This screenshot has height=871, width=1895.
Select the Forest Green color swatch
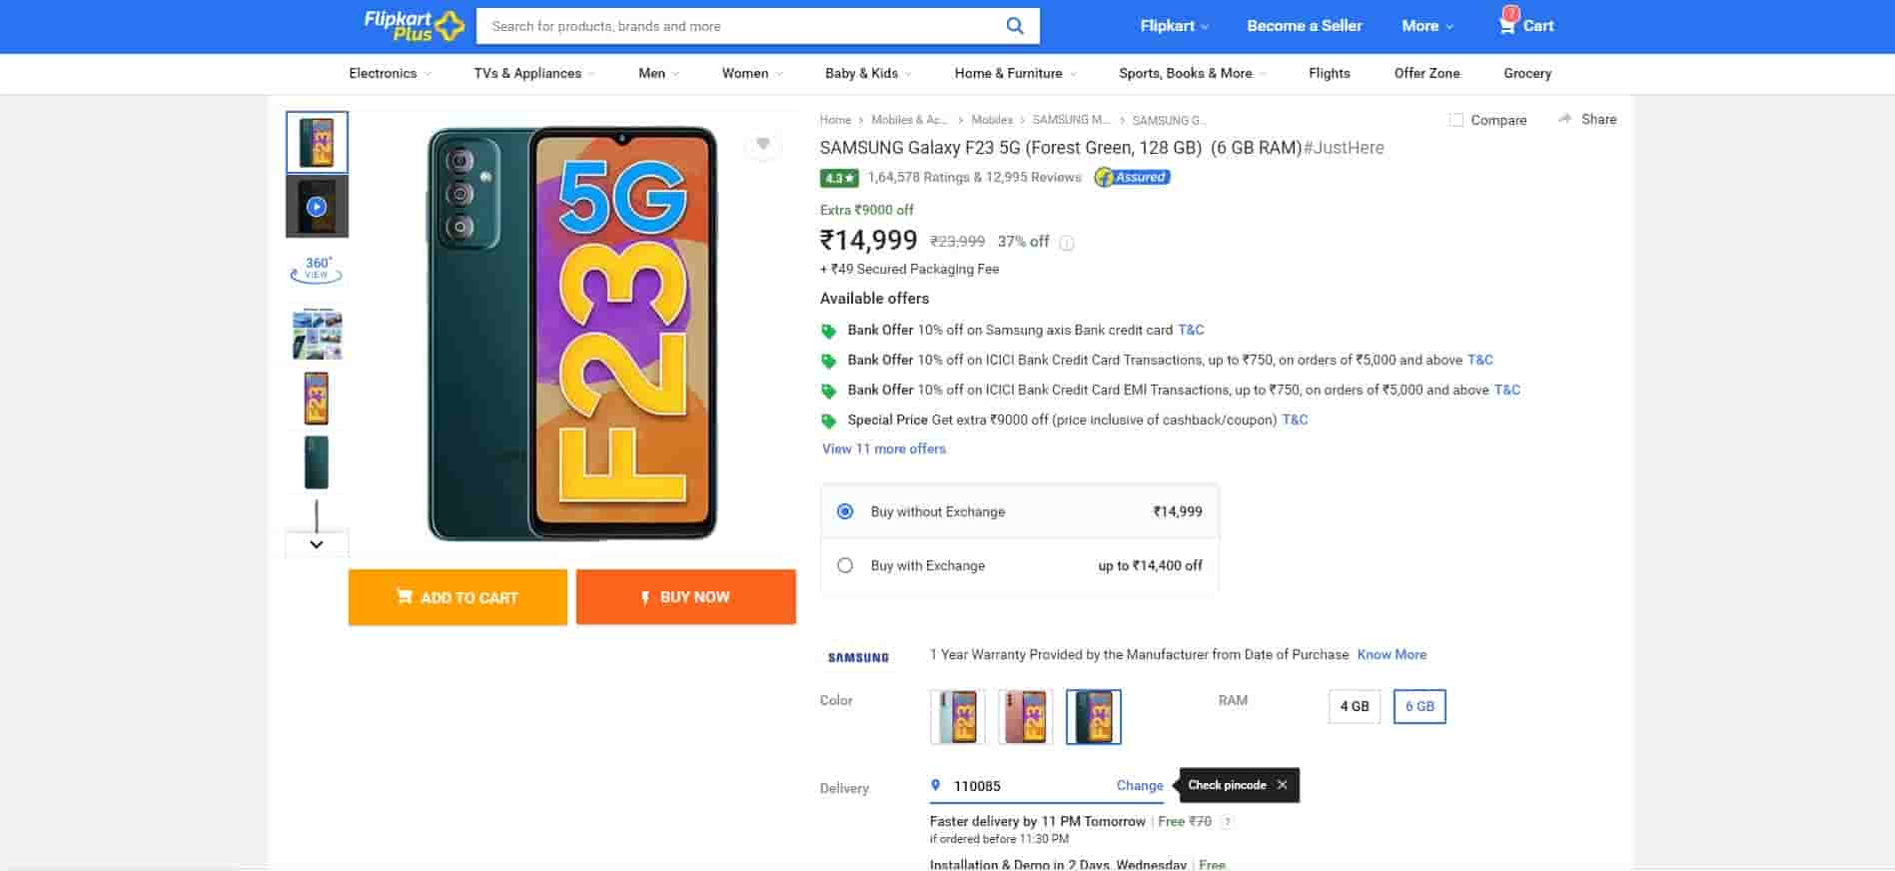(x=1093, y=716)
